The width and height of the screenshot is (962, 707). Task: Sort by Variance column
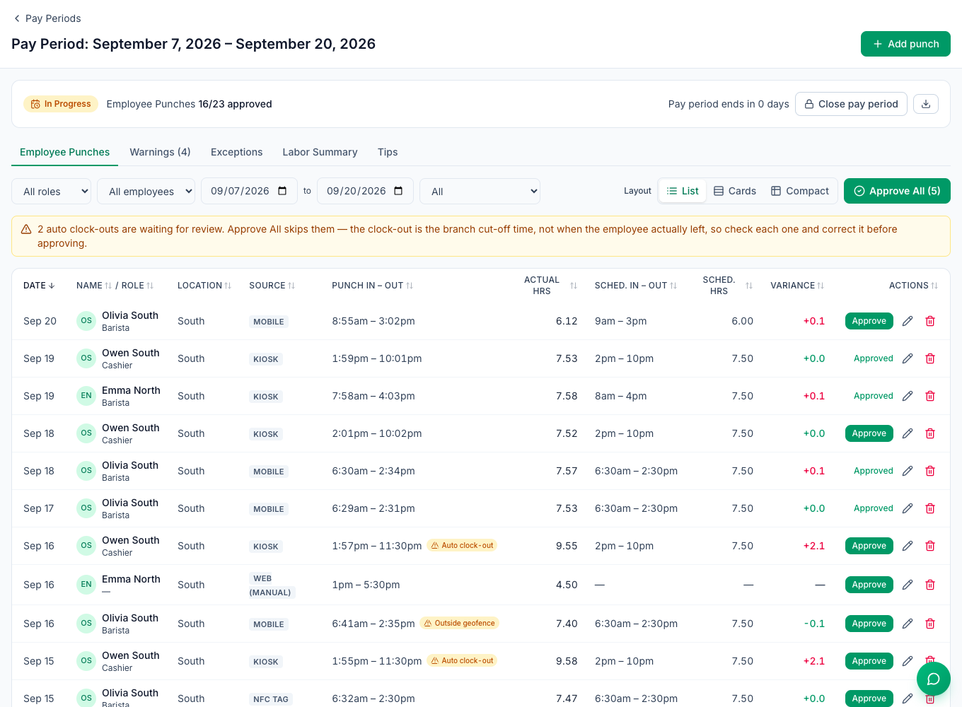coord(797,286)
